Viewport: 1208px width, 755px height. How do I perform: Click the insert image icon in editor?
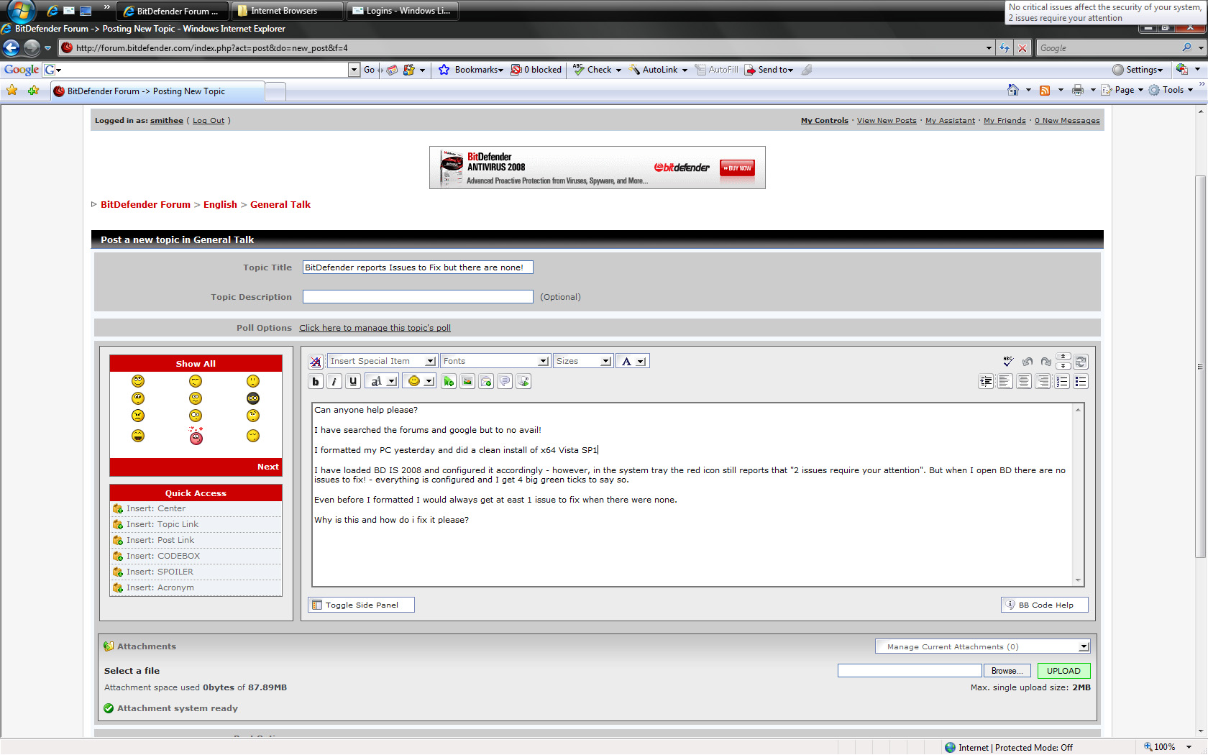pyautogui.click(x=467, y=382)
